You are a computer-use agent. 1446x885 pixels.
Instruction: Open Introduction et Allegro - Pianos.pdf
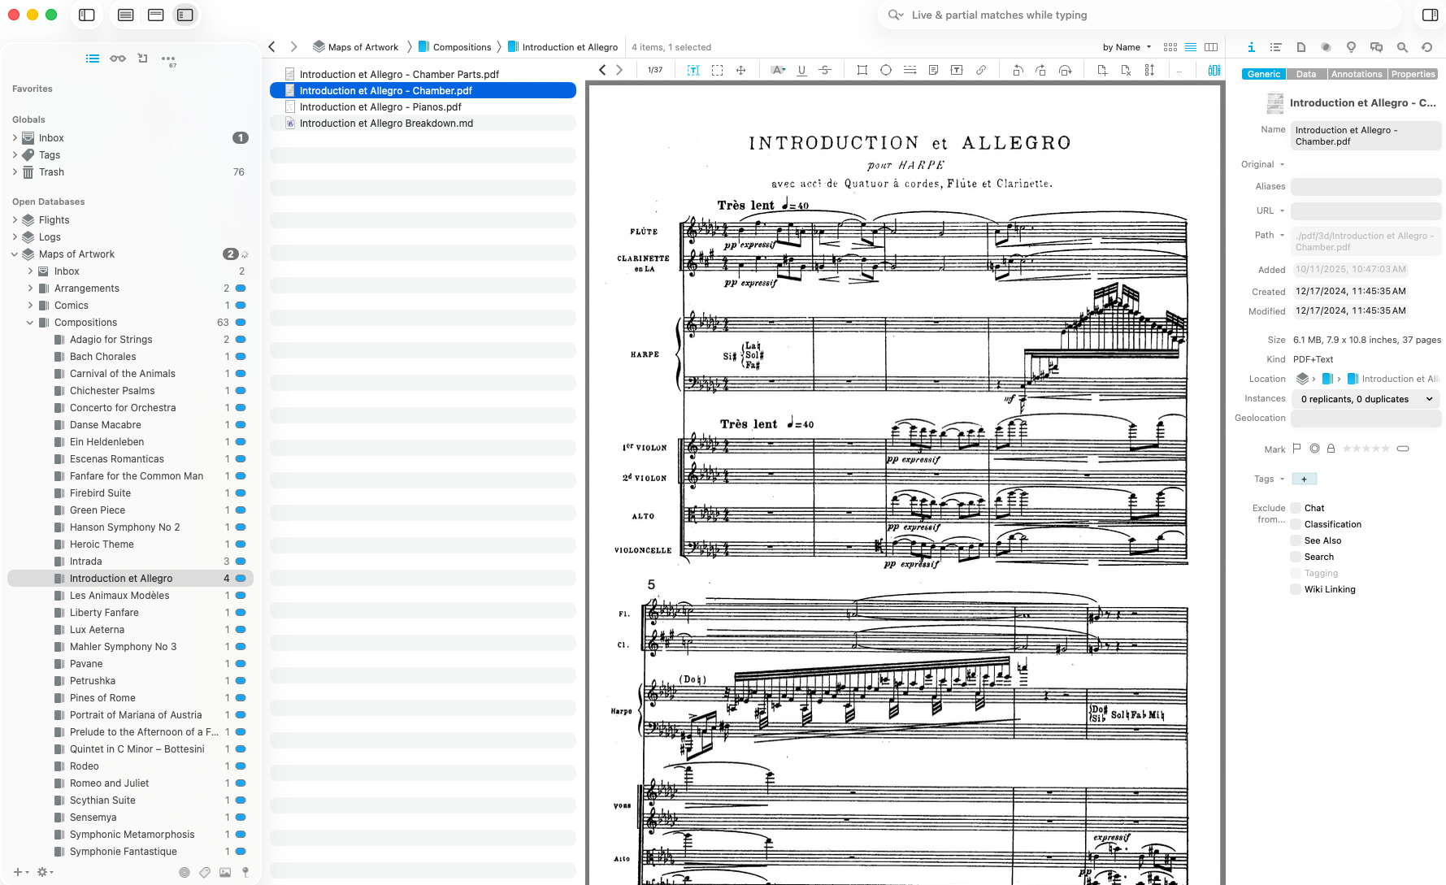pyautogui.click(x=380, y=107)
